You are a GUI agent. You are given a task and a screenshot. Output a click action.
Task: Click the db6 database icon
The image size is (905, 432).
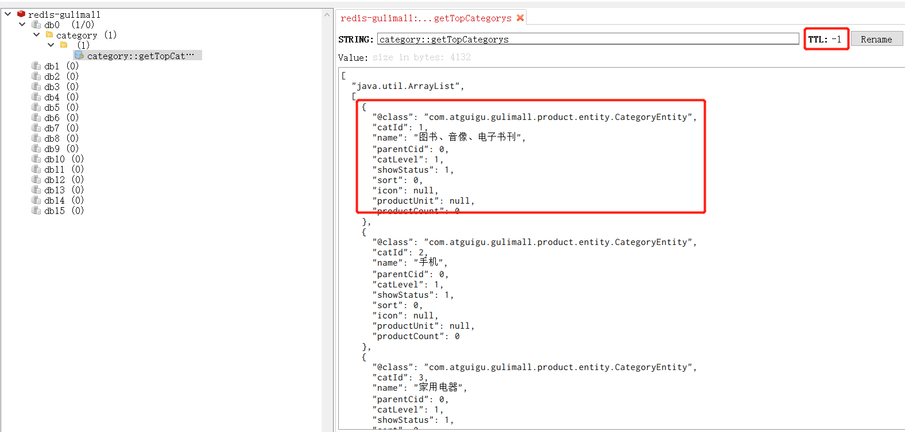point(36,117)
